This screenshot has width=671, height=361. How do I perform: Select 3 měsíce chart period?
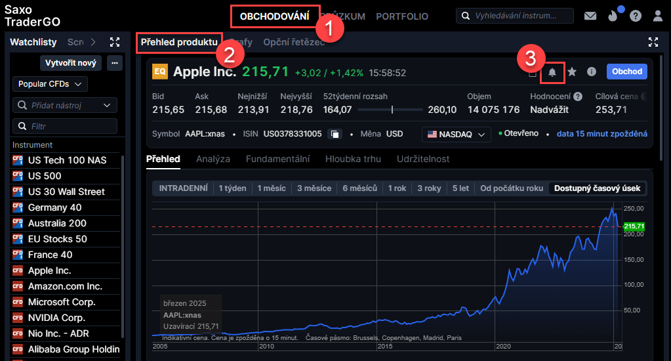[x=314, y=188]
